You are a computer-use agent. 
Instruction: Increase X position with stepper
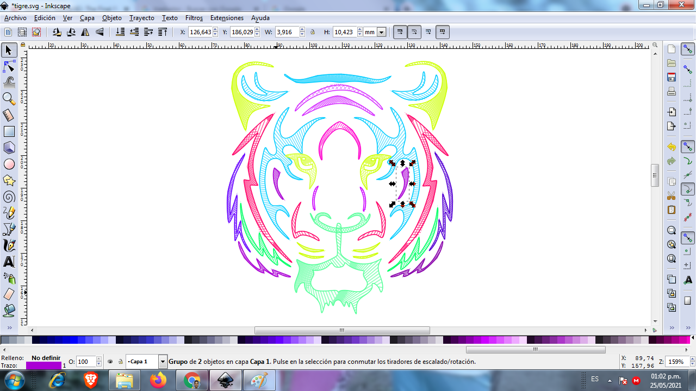[x=215, y=30]
